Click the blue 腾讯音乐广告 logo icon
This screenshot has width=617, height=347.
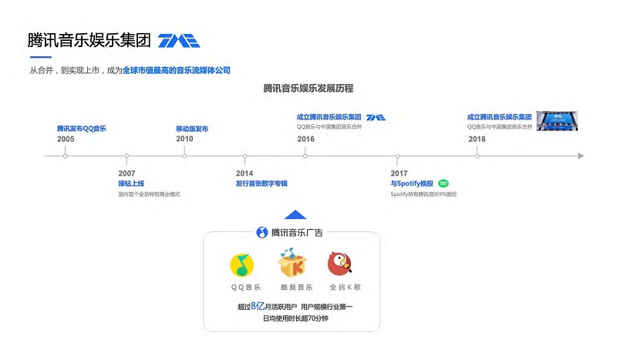pos(261,233)
